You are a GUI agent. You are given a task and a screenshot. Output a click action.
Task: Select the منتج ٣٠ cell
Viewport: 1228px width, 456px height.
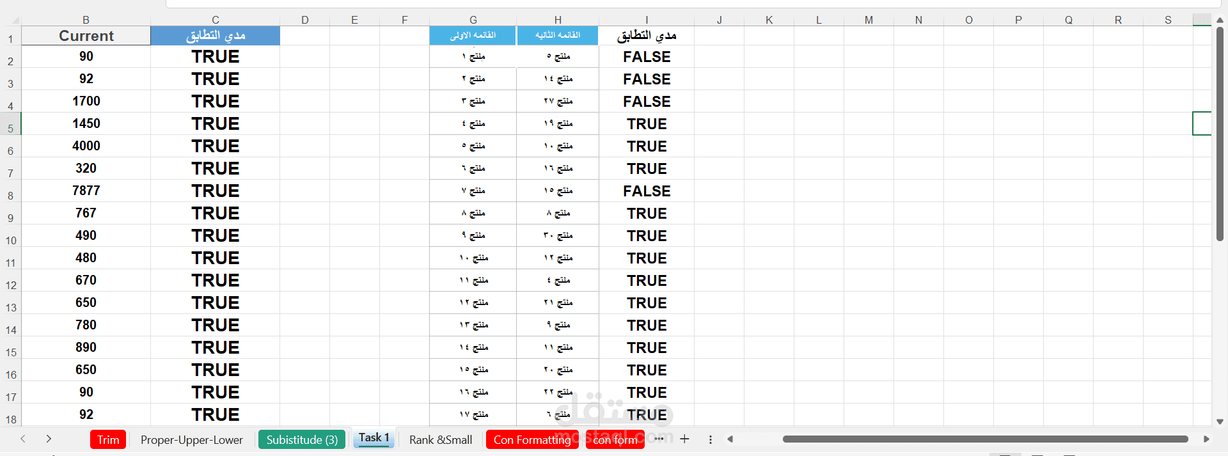pos(558,235)
